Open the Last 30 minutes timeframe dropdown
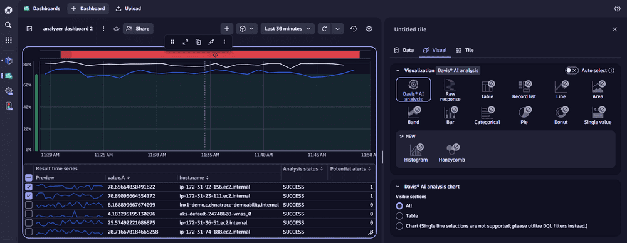Image resolution: width=627 pixels, height=243 pixels. [x=288, y=29]
